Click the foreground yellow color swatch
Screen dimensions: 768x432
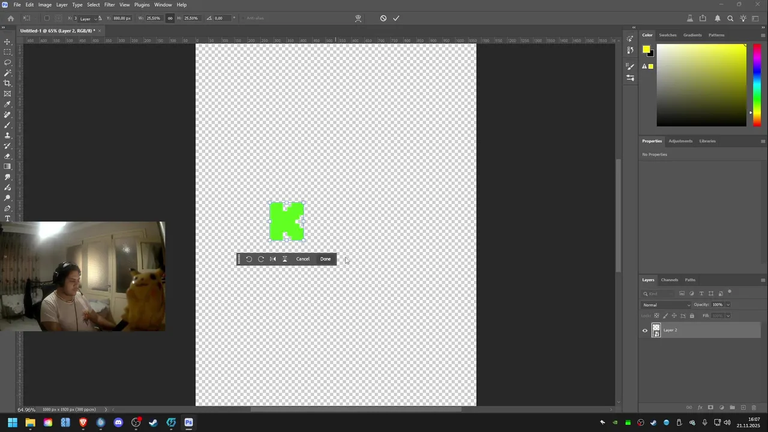(x=646, y=49)
